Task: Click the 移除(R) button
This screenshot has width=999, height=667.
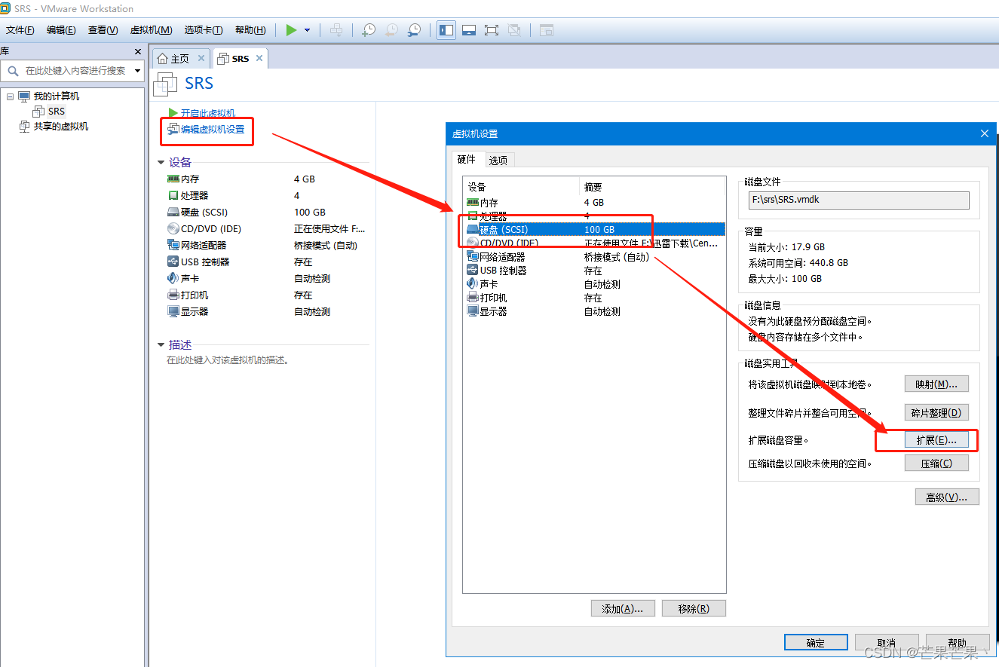Action: [694, 609]
